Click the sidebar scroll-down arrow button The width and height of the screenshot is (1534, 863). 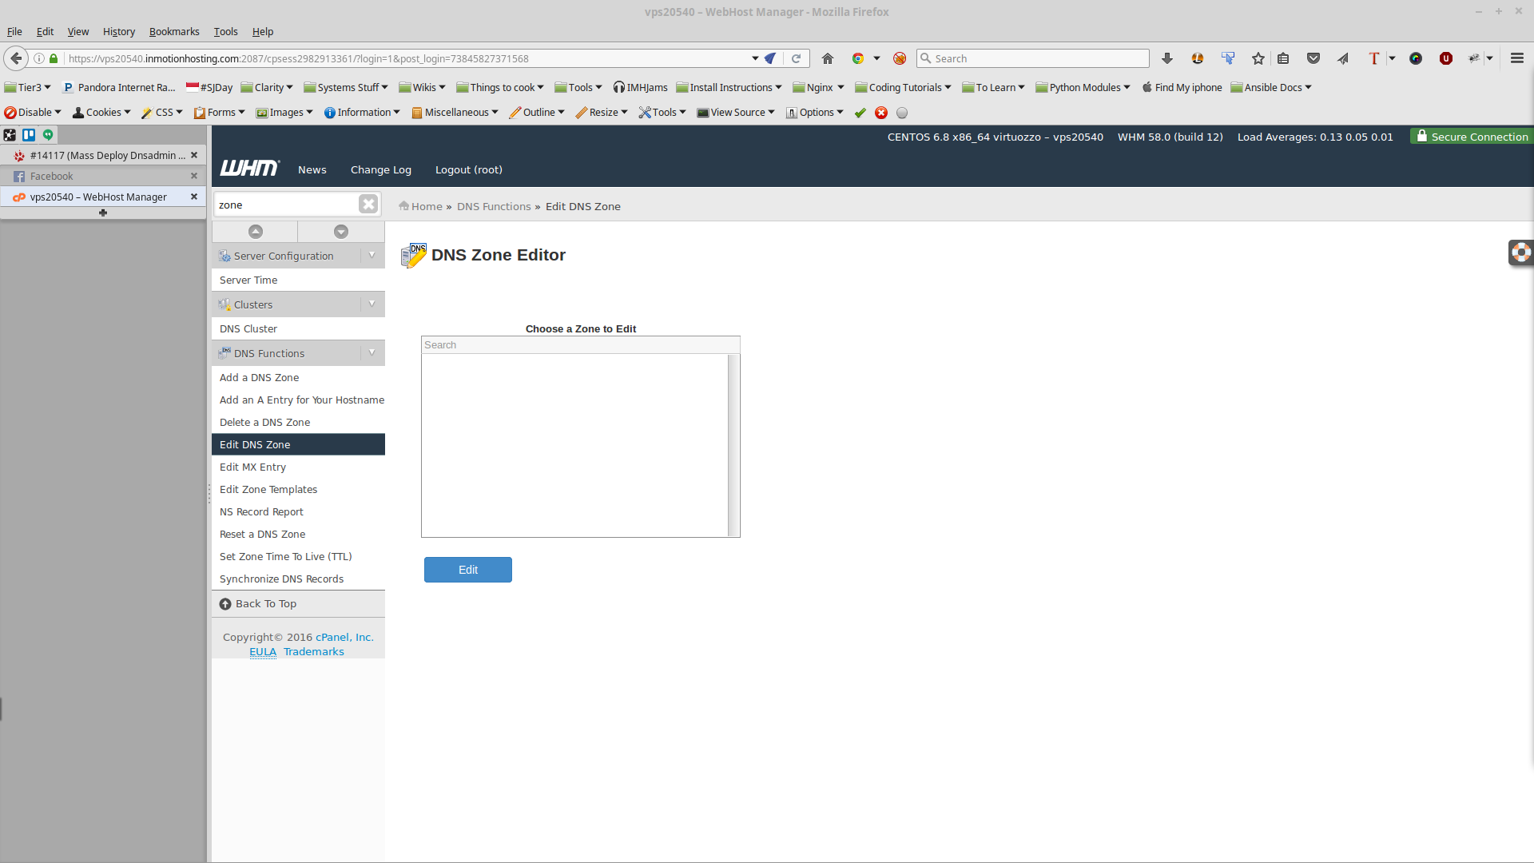click(x=341, y=232)
